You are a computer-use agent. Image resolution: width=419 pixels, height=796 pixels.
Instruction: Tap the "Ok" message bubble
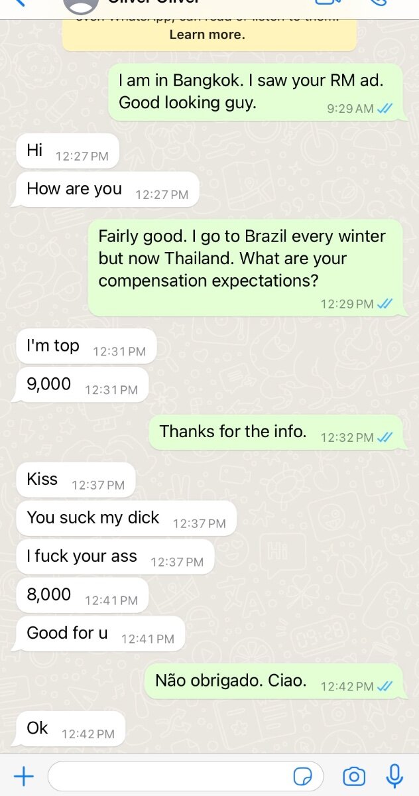click(70, 729)
